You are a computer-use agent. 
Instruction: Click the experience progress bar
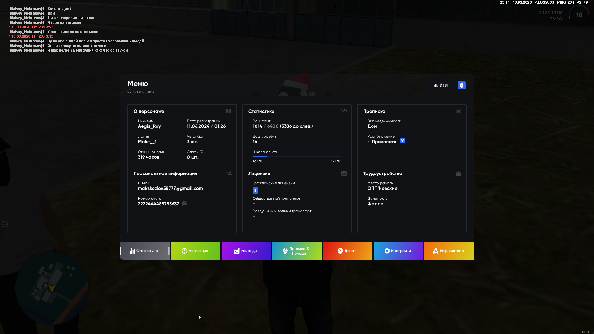[297, 157]
